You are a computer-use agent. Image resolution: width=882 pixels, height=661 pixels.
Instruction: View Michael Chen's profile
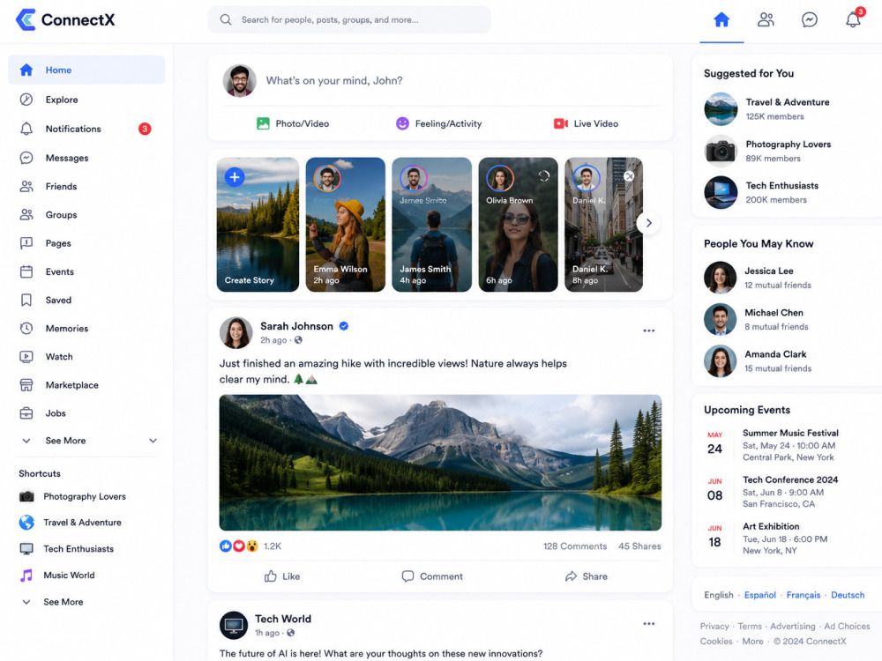757,319
